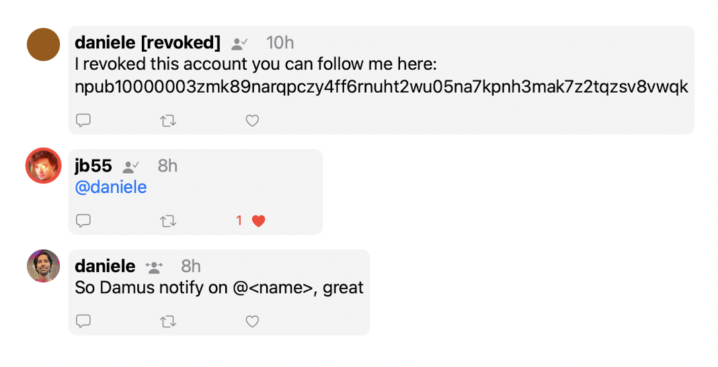The image size is (718, 367).
Task: Click the 10h timestamp
Action: pyautogui.click(x=280, y=43)
